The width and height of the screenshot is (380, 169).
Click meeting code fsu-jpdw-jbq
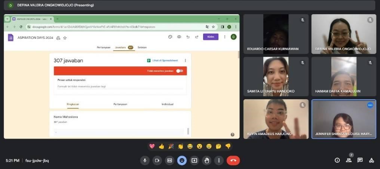[37, 160]
